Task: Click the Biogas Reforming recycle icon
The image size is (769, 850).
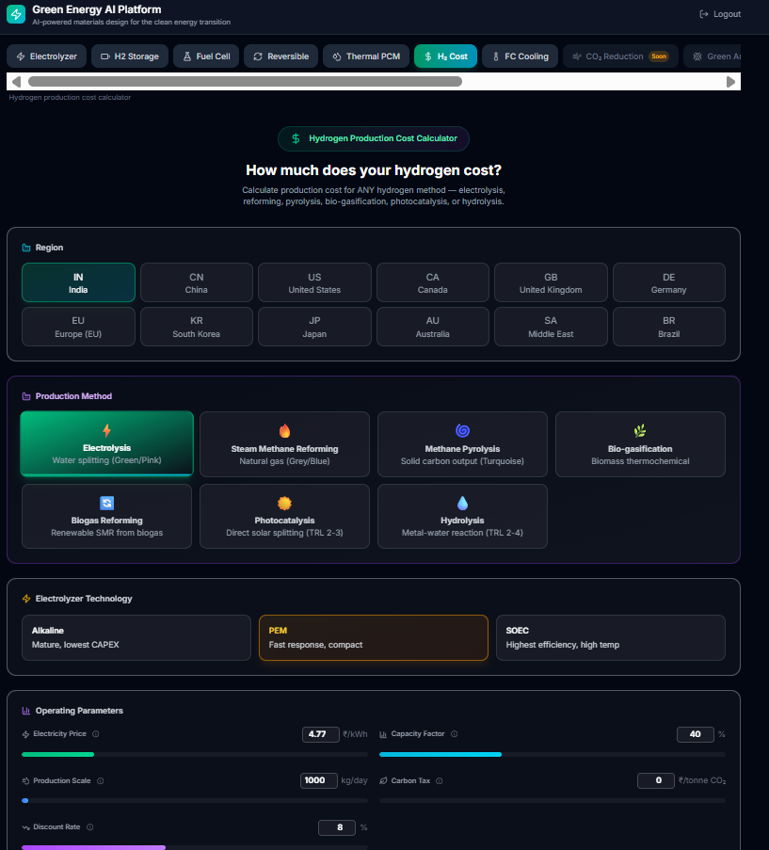Action: tap(106, 503)
